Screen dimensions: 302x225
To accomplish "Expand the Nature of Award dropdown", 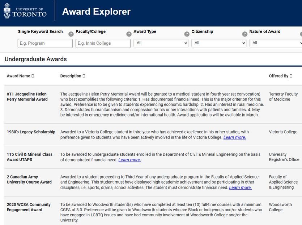I will [x=276, y=43].
